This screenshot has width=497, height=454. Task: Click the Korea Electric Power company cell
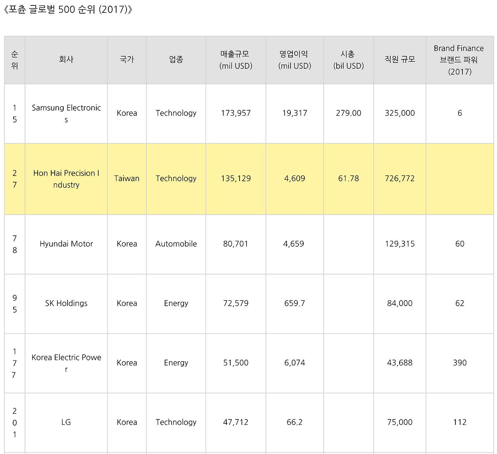click(66, 363)
